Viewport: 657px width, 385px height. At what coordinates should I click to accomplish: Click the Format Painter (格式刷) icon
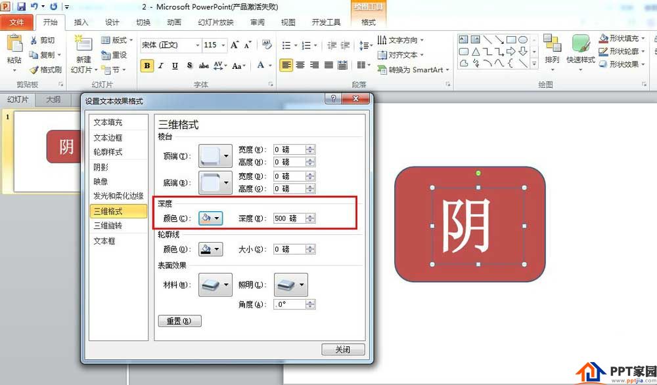(34, 70)
